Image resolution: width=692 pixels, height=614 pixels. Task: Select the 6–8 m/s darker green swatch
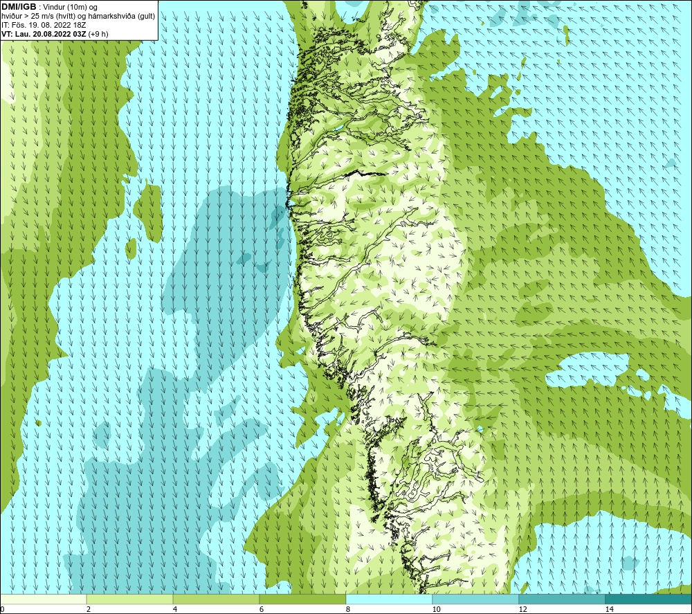[x=303, y=599]
